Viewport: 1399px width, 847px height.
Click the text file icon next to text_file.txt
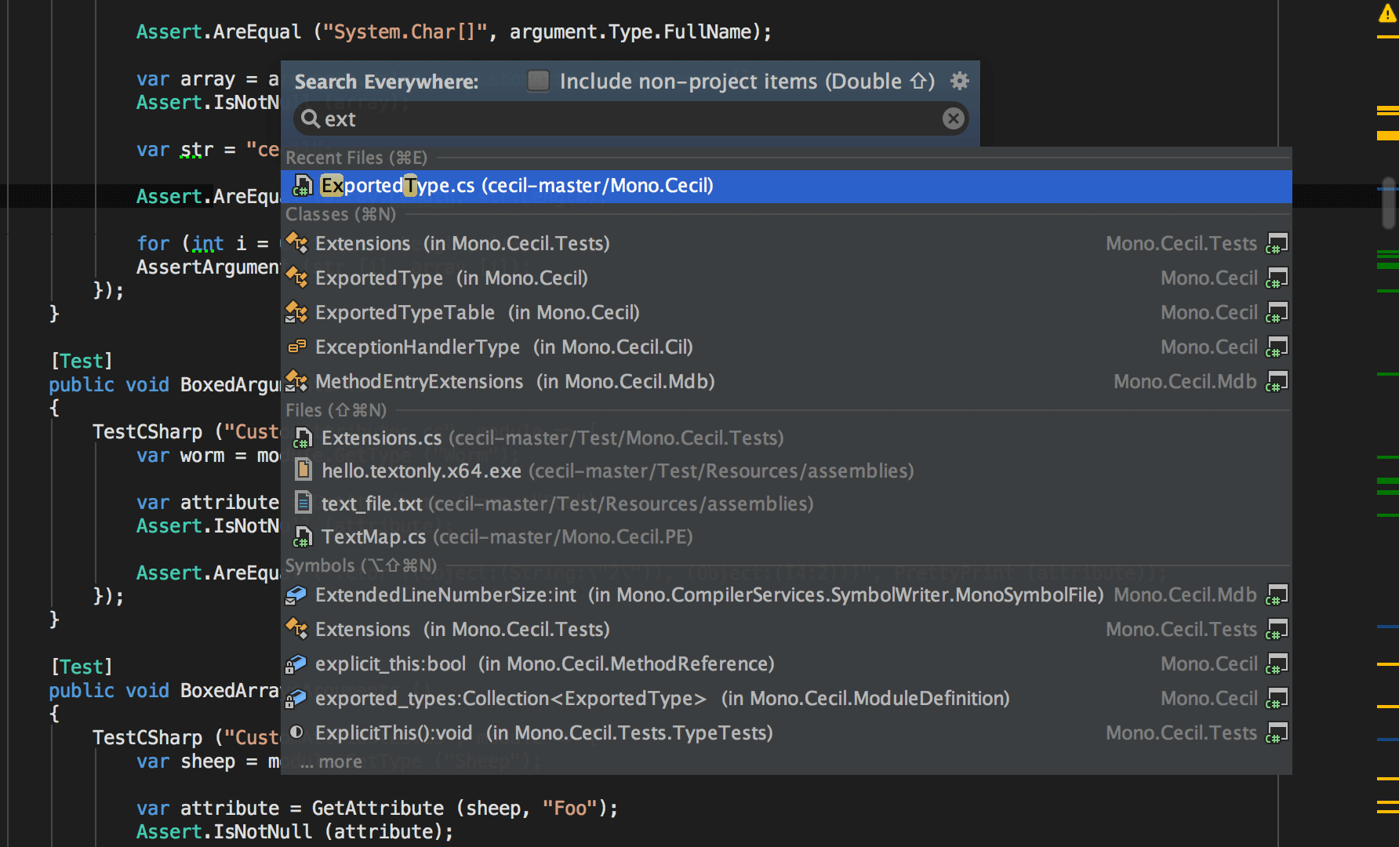click(x=303, y=503)
